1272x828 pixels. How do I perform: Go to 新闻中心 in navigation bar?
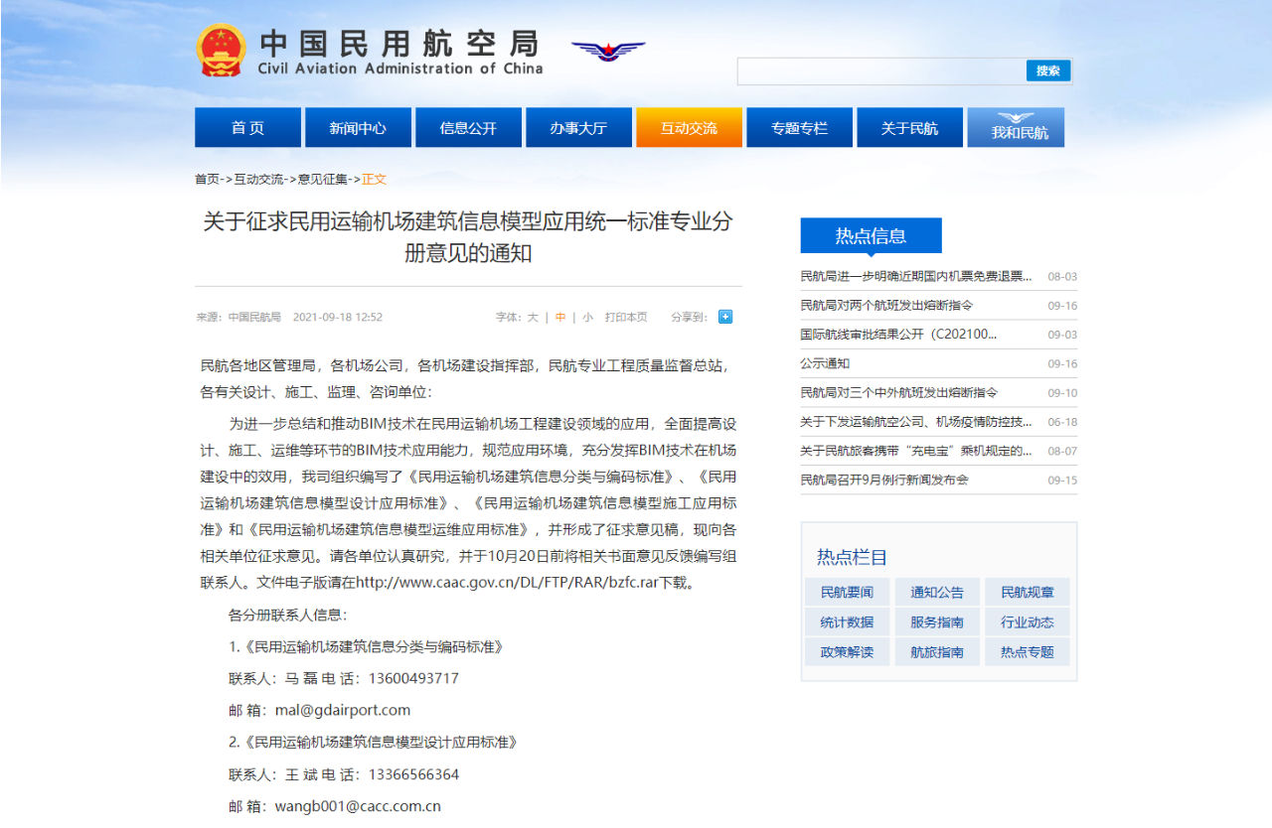tap(358, 128)
